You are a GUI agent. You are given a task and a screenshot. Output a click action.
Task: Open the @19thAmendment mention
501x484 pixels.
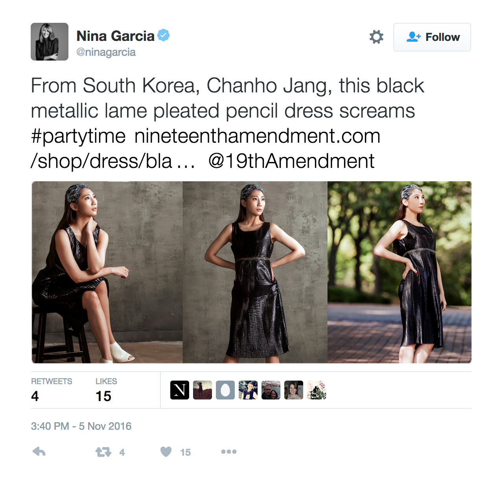291,161
